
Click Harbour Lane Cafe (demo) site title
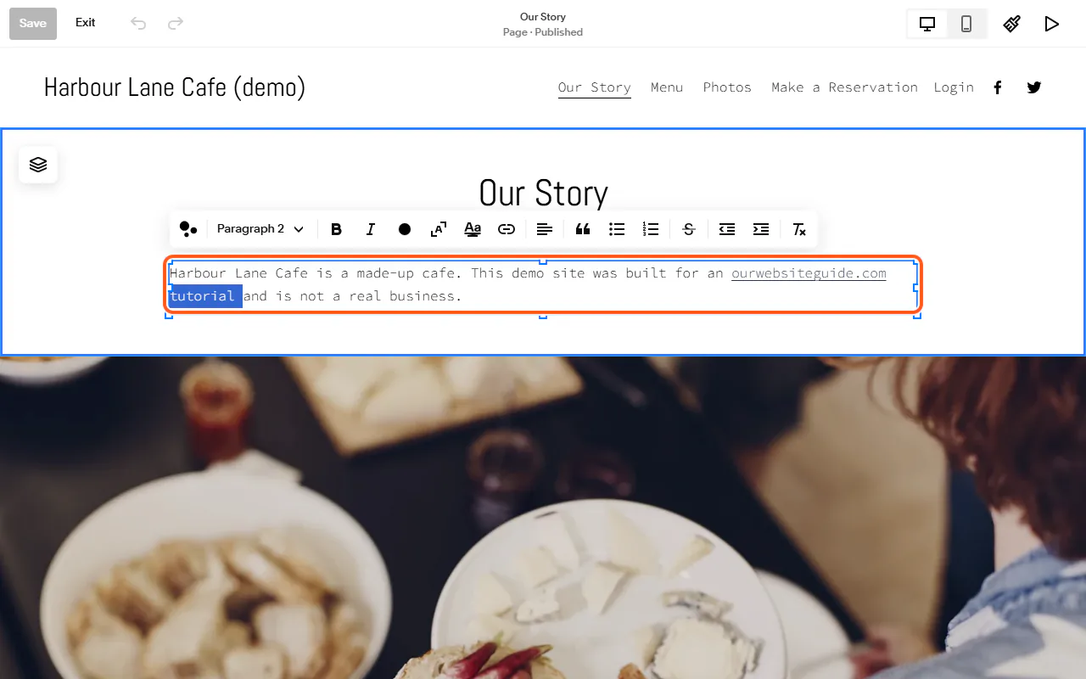175,87
